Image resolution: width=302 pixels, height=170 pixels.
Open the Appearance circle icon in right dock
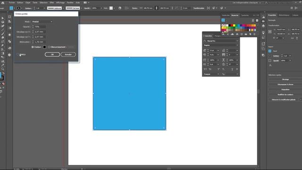[263, 55]
